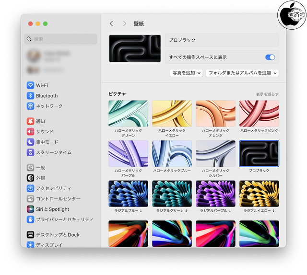Select ハローメタリックグリーン wallpaper

(128, 114)
